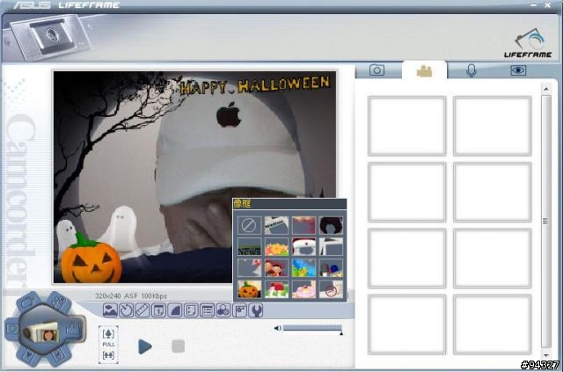Select the News frame thumbnail
This screenshot has height=372, width=563.
(249, 247)
